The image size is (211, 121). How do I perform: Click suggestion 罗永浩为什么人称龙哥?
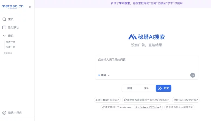pos(179,107)
